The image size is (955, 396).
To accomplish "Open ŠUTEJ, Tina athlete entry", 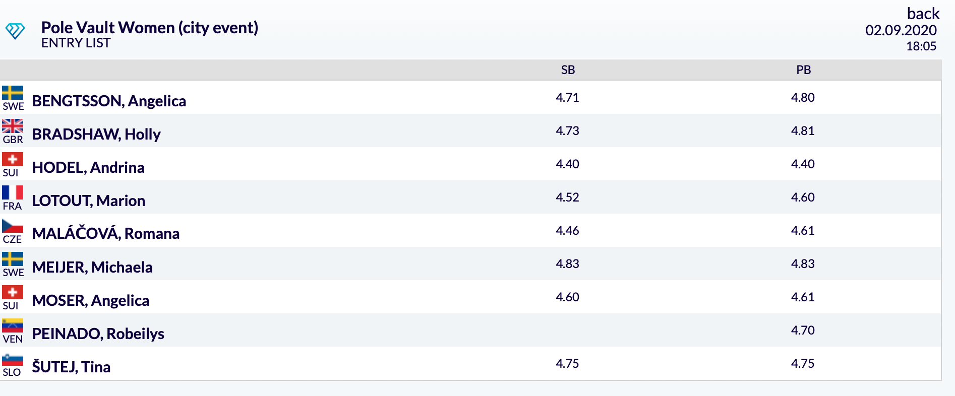I will click(x=71, y=366).
